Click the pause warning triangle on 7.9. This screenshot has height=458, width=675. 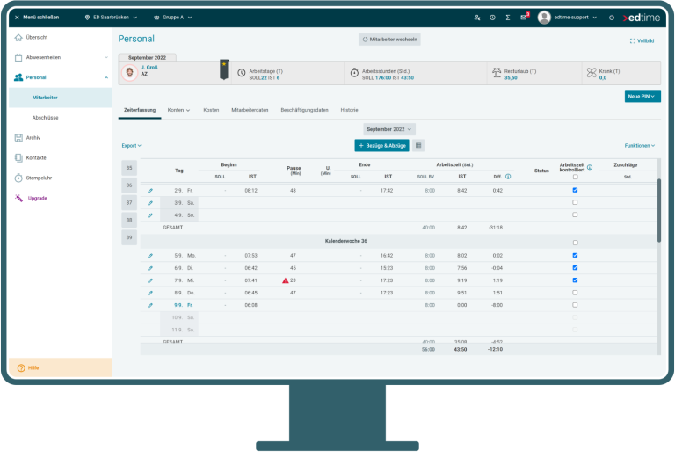[x=286, y=280]
